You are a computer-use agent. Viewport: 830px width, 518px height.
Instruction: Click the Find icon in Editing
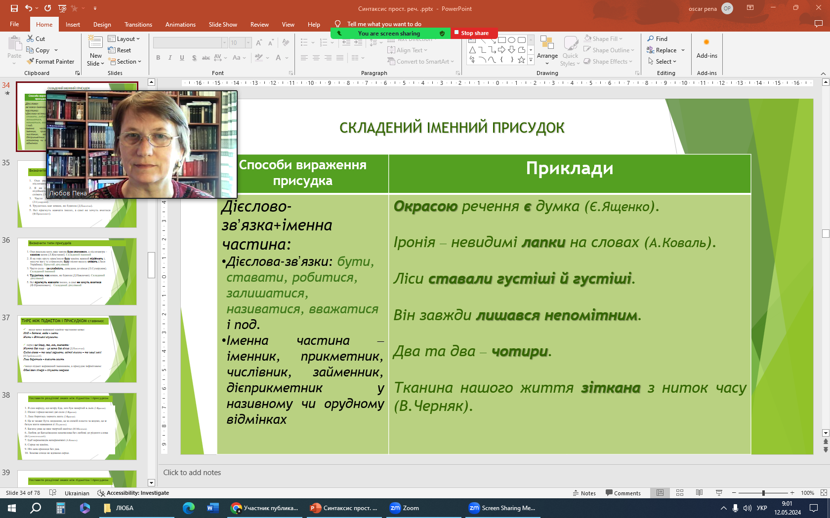coord(651,39)
